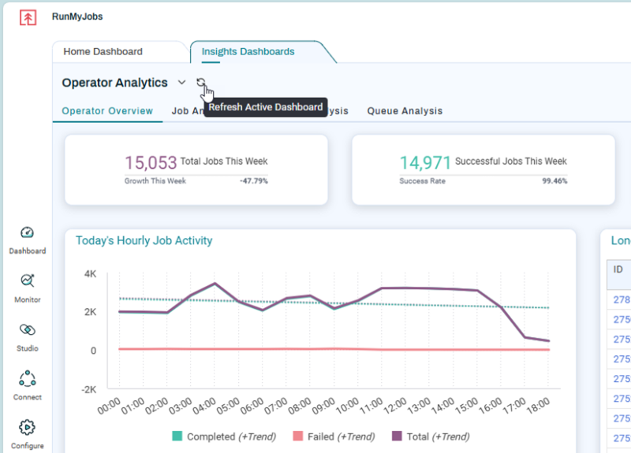Refresh the active dashboard
The image size is (631, 453).
200,83
